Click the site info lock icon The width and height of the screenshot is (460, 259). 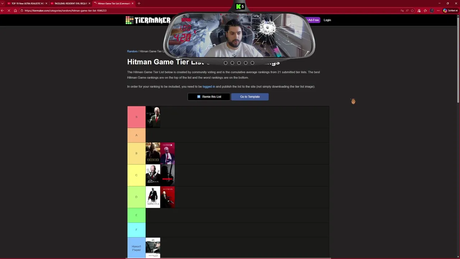(22, 10)
